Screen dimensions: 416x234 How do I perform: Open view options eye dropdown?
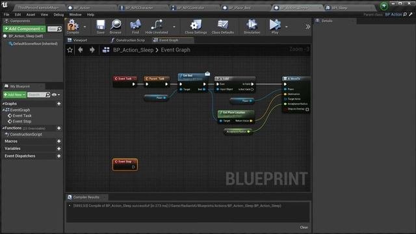coord(55,95)
